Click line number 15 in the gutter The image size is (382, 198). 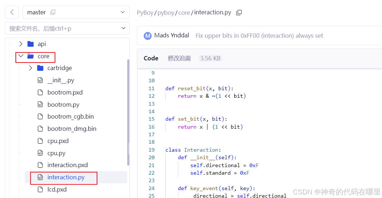[152, 119]
